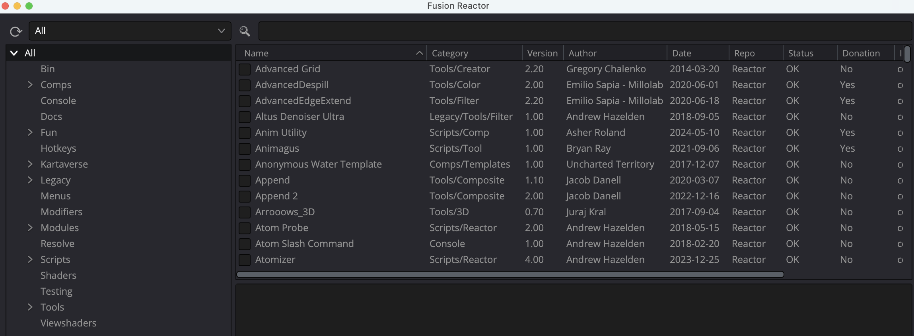Click author Asher Roland

pos(596,132)
